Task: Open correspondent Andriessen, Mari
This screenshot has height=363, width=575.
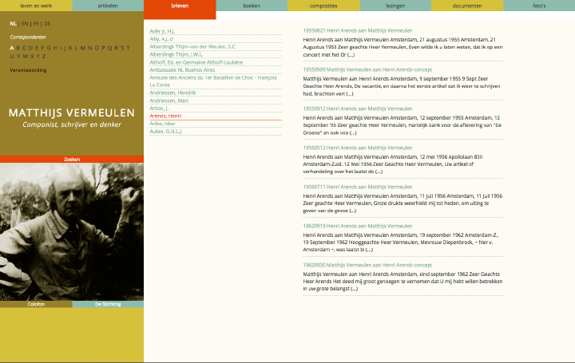Action: (x=169, y=101)
